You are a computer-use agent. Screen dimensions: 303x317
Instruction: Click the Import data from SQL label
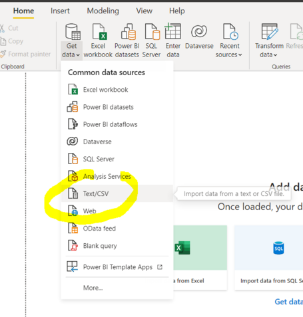272,281
